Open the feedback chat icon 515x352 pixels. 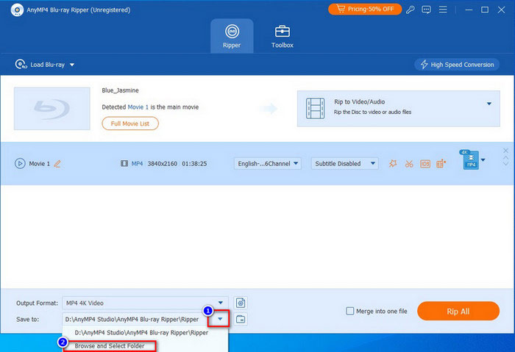coord(426,10)
